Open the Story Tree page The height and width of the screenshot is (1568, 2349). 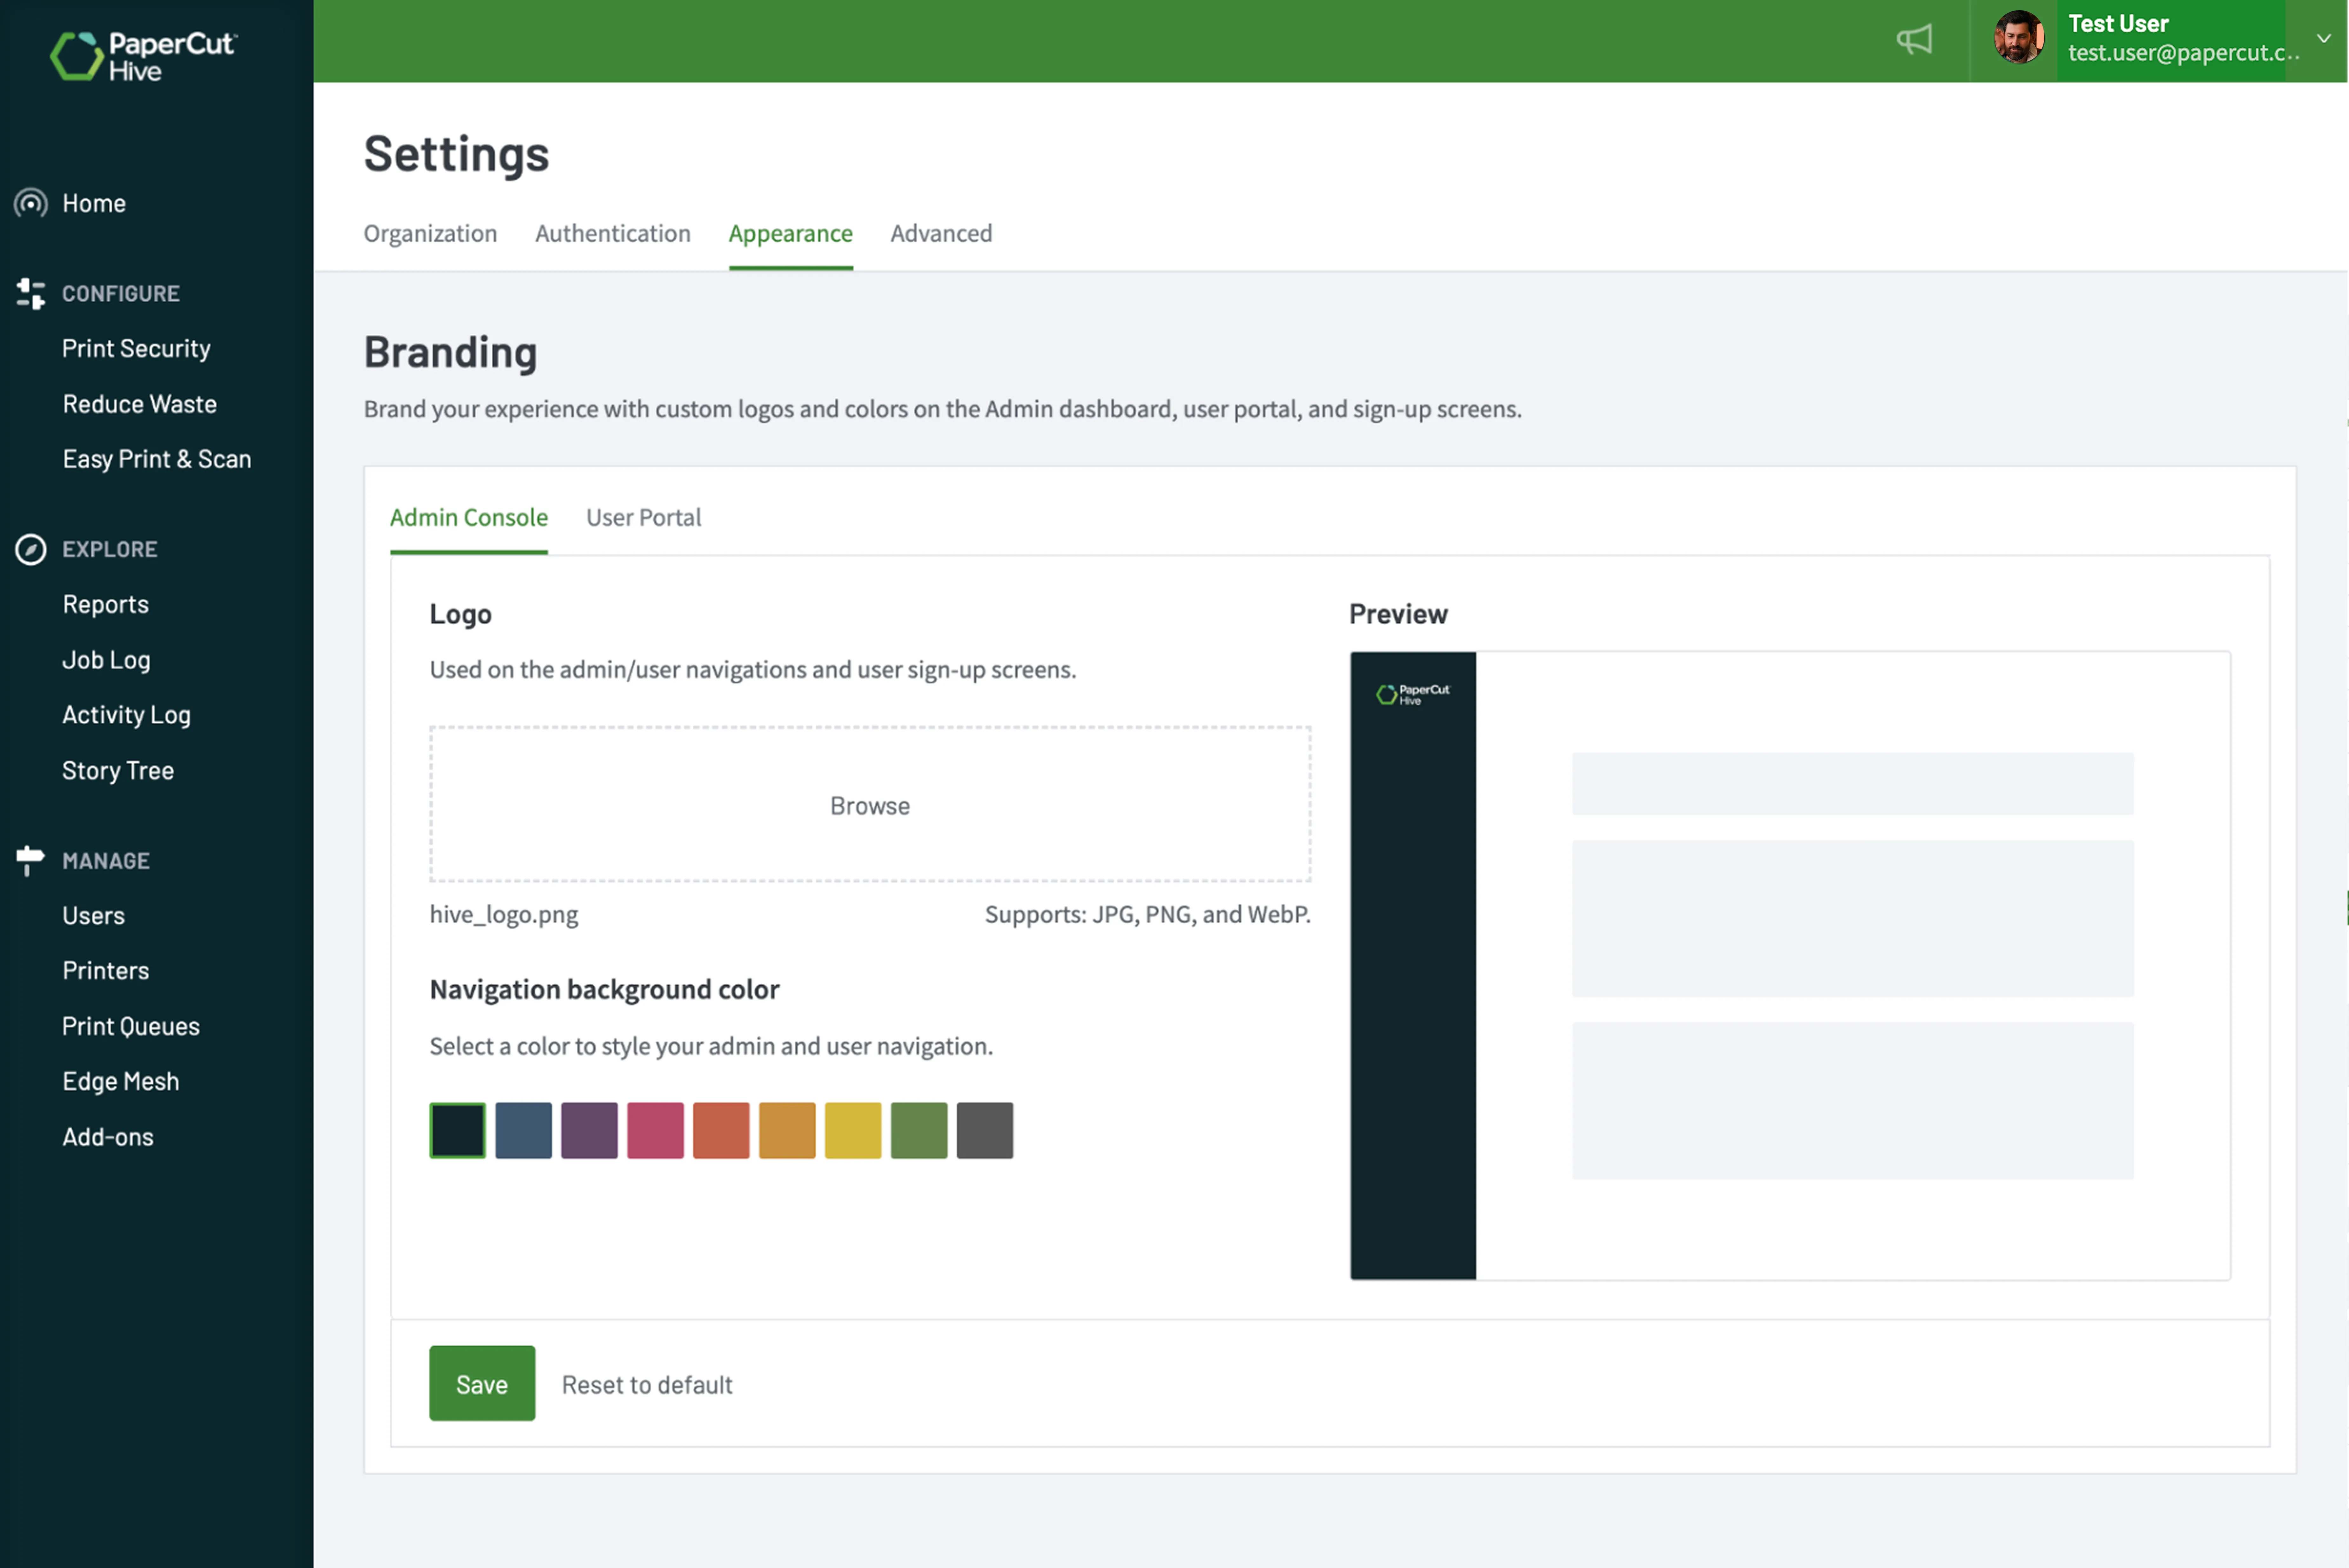118,770
